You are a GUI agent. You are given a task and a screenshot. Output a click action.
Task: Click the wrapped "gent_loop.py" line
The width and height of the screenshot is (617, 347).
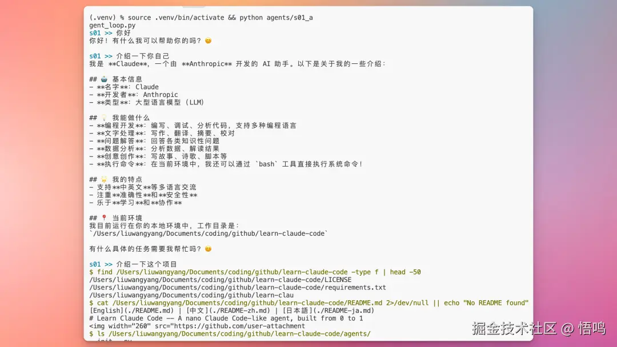coord(112,26)
